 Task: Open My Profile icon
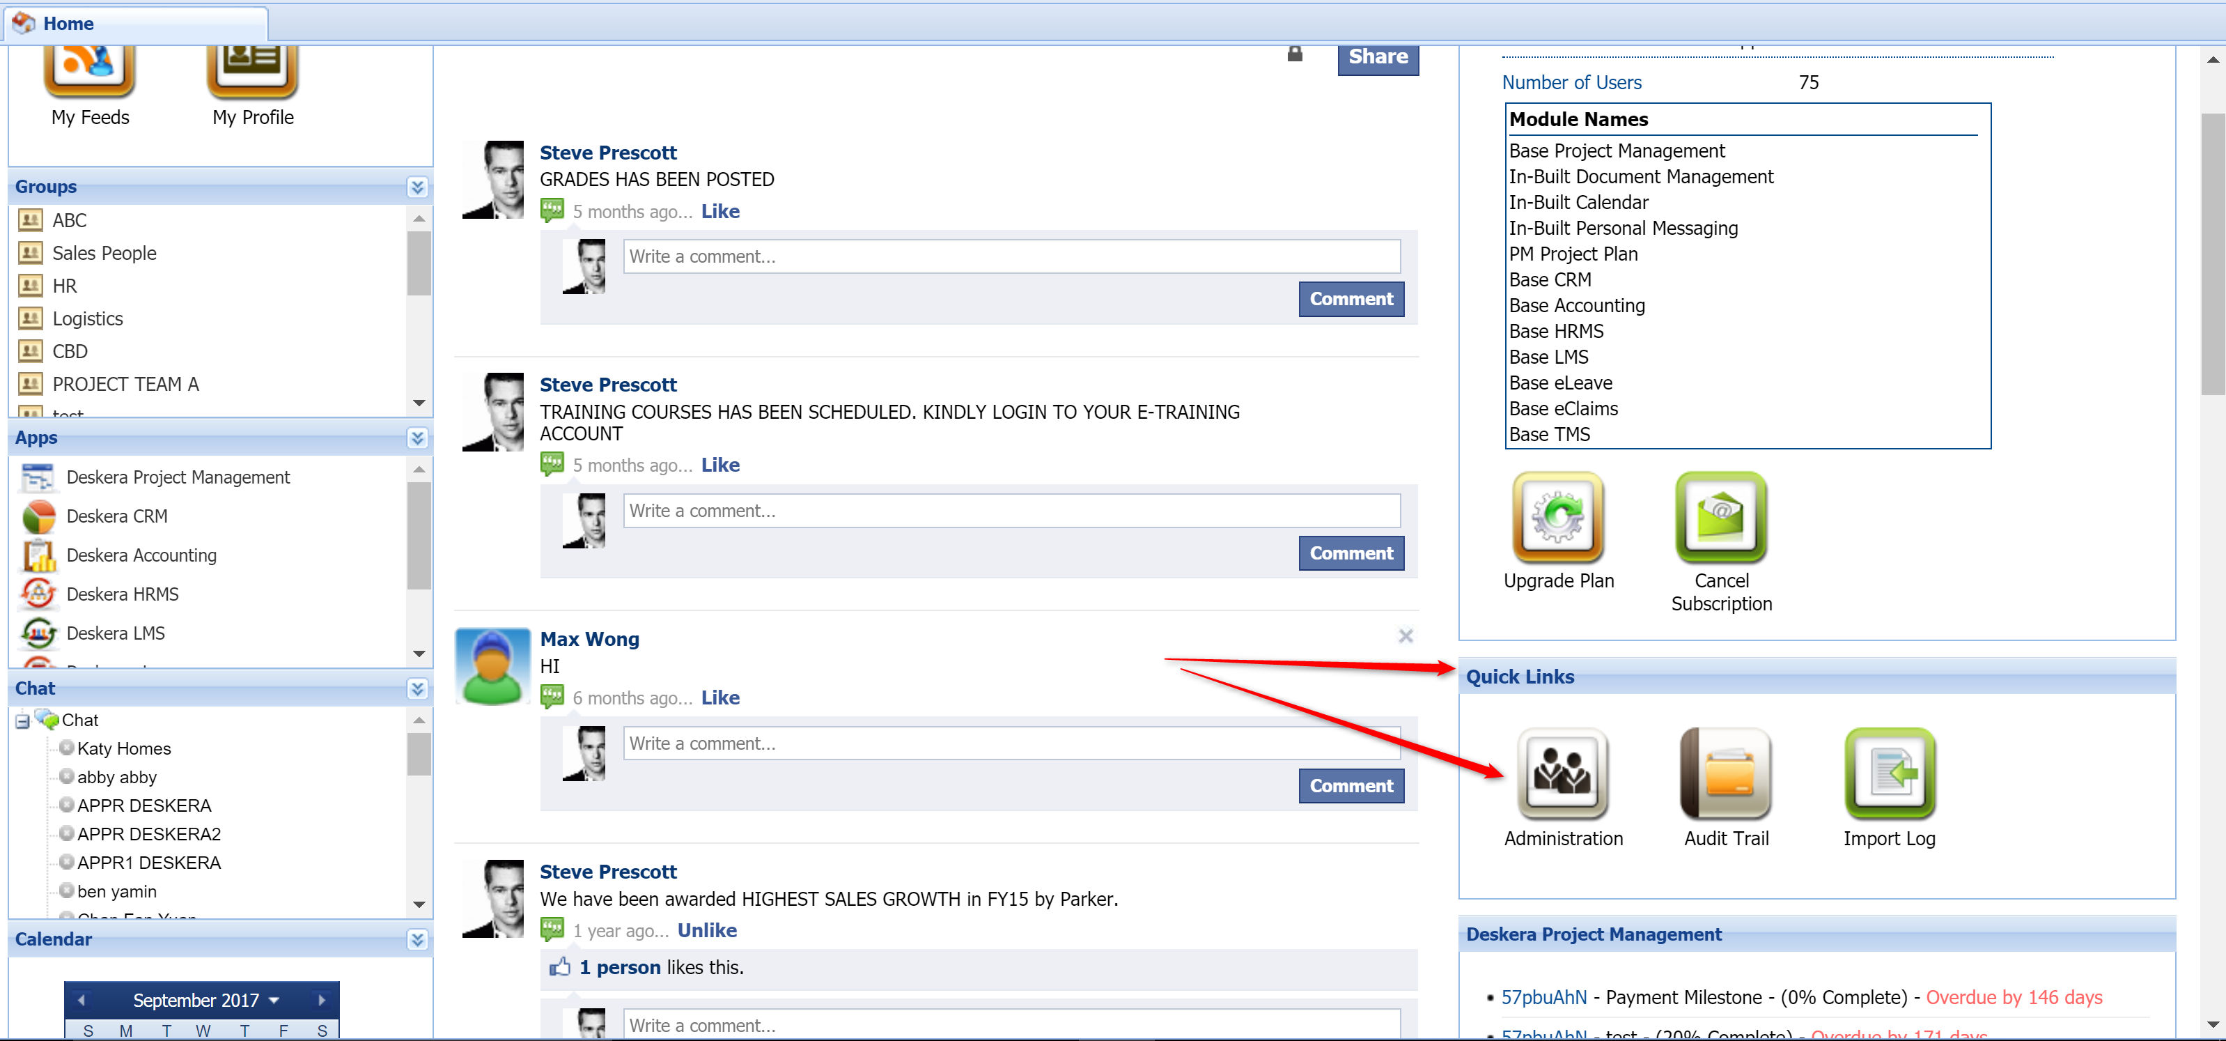click(252, 71)
